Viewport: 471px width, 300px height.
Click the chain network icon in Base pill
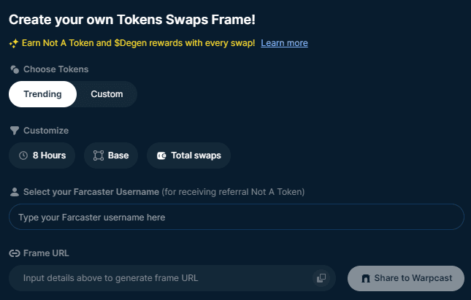[99, 155]
